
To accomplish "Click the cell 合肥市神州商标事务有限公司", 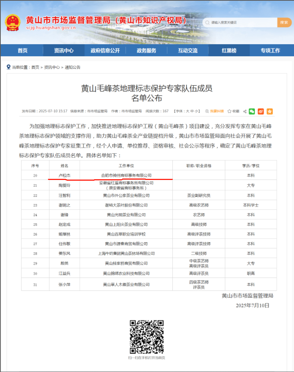I will 126,175.
